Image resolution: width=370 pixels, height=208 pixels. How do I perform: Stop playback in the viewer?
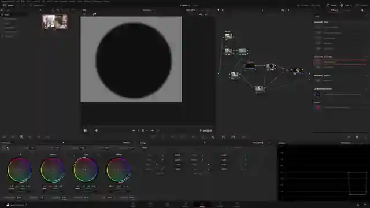click(143, 131)
